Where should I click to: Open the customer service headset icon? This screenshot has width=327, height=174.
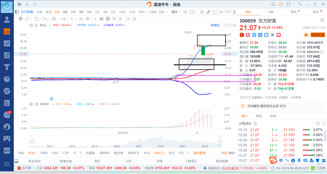[x=273, y=4]
